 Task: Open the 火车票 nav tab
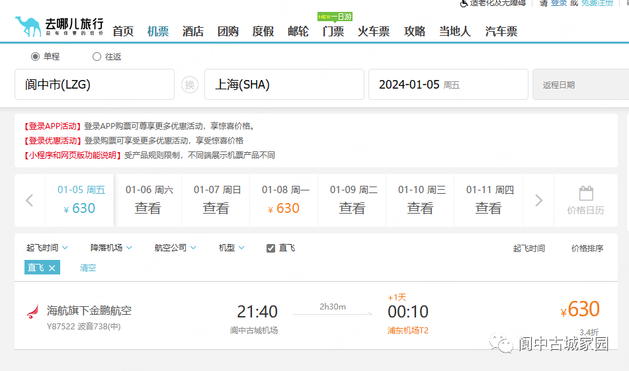click(x=374, y=31)
